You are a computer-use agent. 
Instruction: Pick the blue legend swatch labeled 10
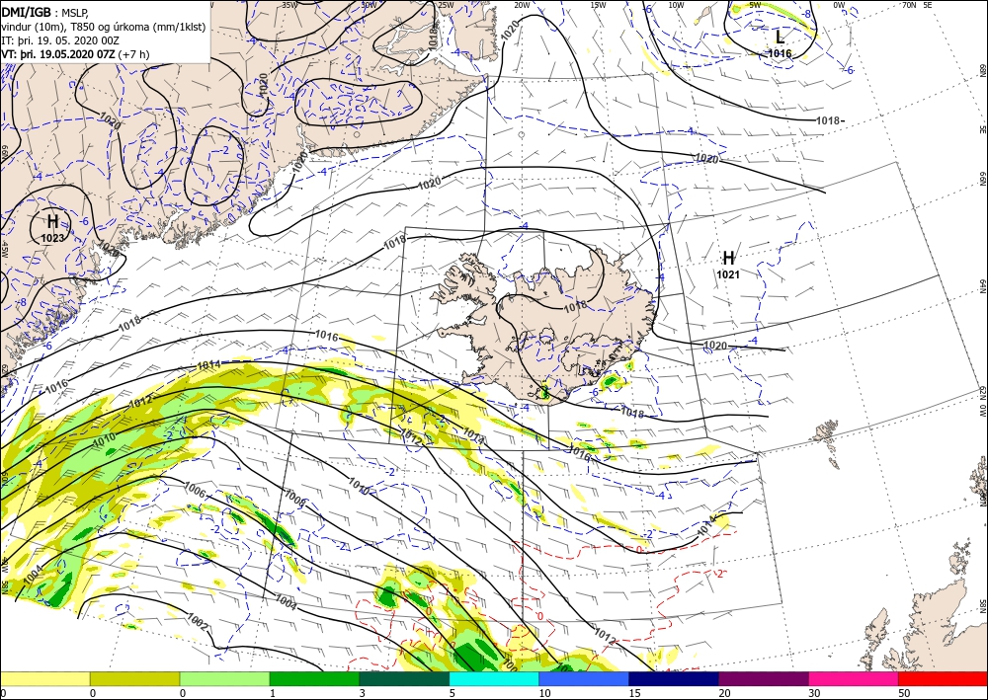[x=584, y=678]
